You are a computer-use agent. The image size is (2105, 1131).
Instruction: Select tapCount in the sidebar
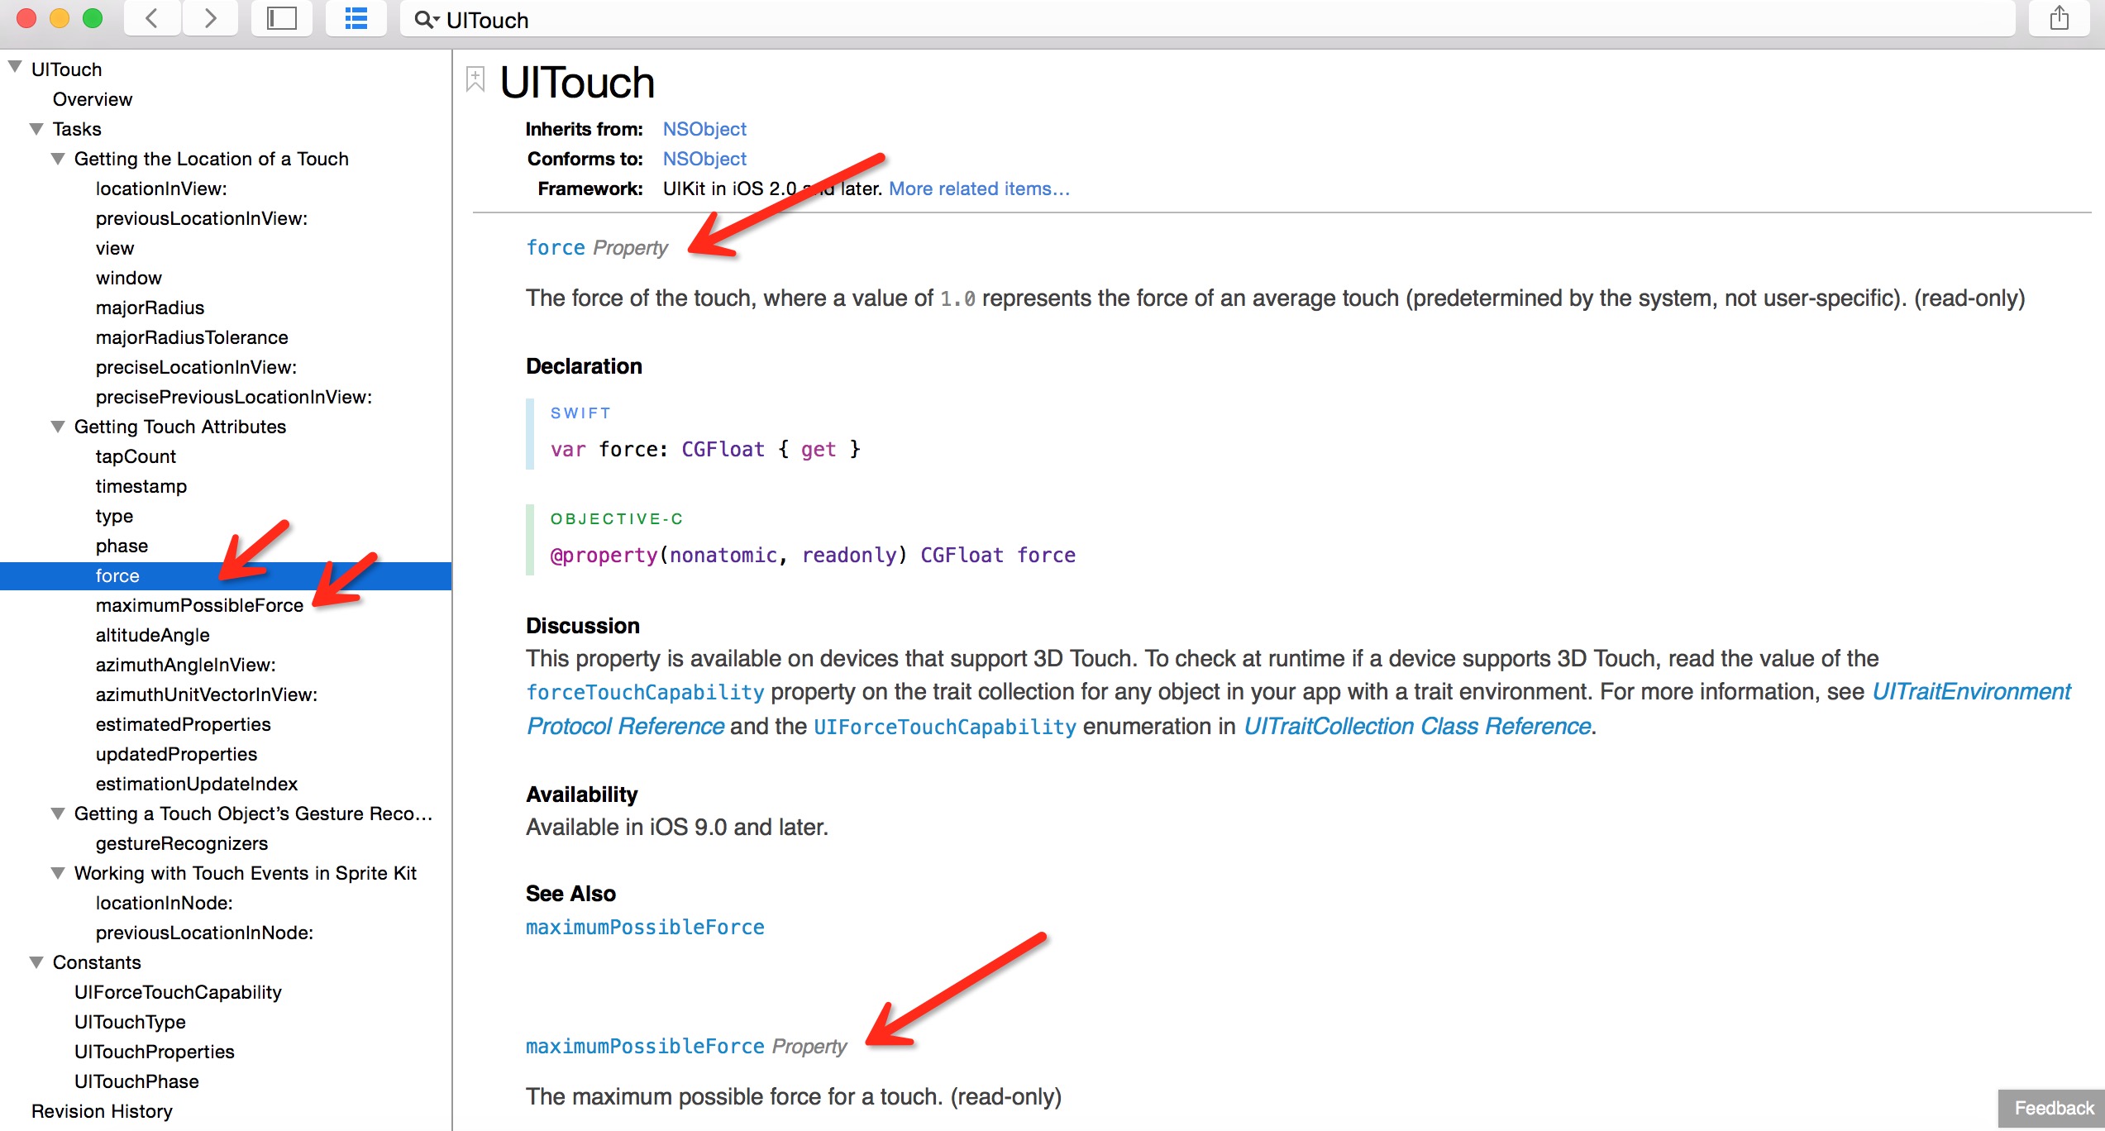[x=136, y=456]
